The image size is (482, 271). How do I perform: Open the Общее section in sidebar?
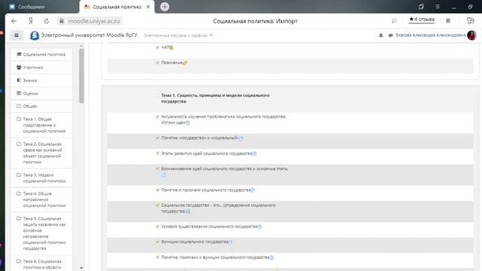42,106
